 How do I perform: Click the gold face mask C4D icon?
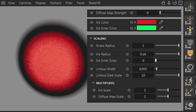click(x=190, y=54)
